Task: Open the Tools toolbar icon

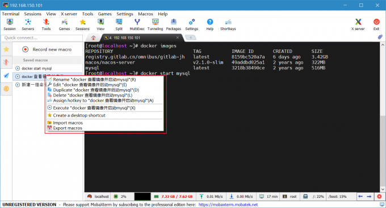Action: [x=46, y=24]
